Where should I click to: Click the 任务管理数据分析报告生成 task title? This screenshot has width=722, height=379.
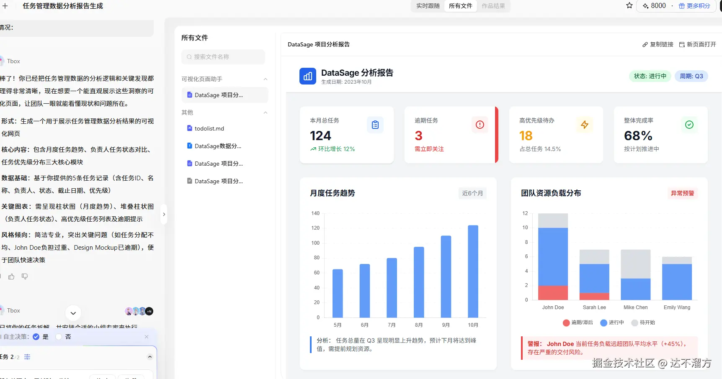coord(63,6)
